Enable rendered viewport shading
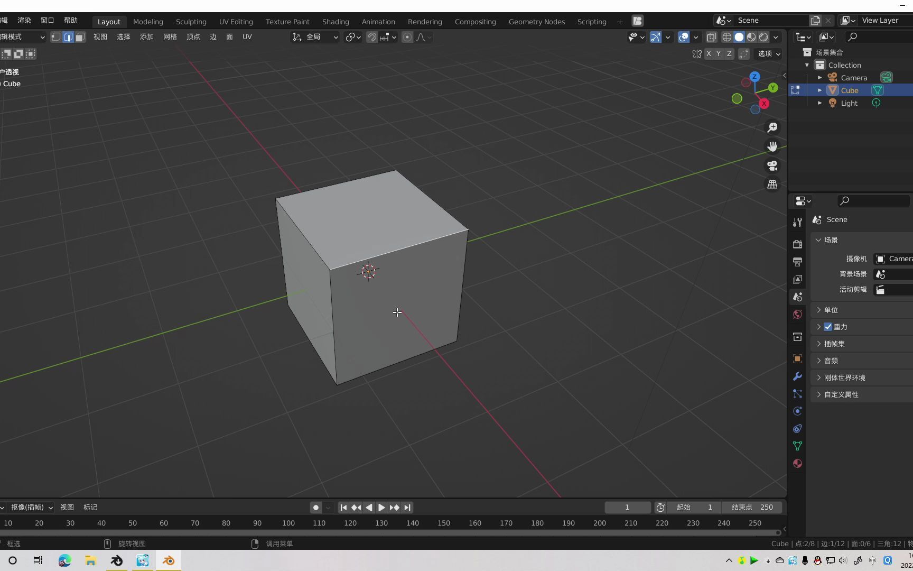The image size is (913, 571). [x=764, y=37]
